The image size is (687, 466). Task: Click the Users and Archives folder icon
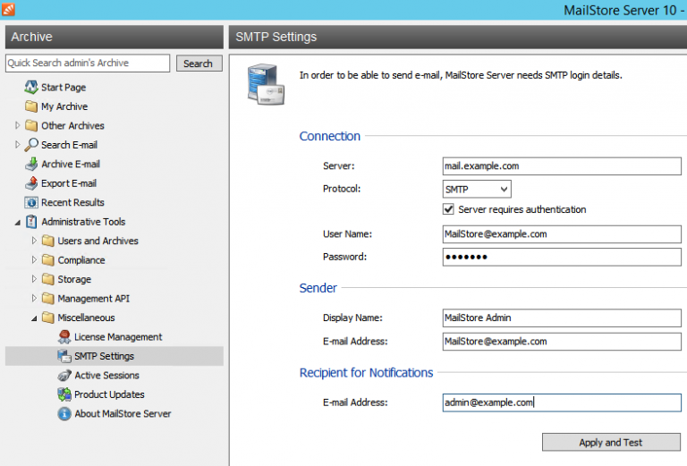[47, 241]
